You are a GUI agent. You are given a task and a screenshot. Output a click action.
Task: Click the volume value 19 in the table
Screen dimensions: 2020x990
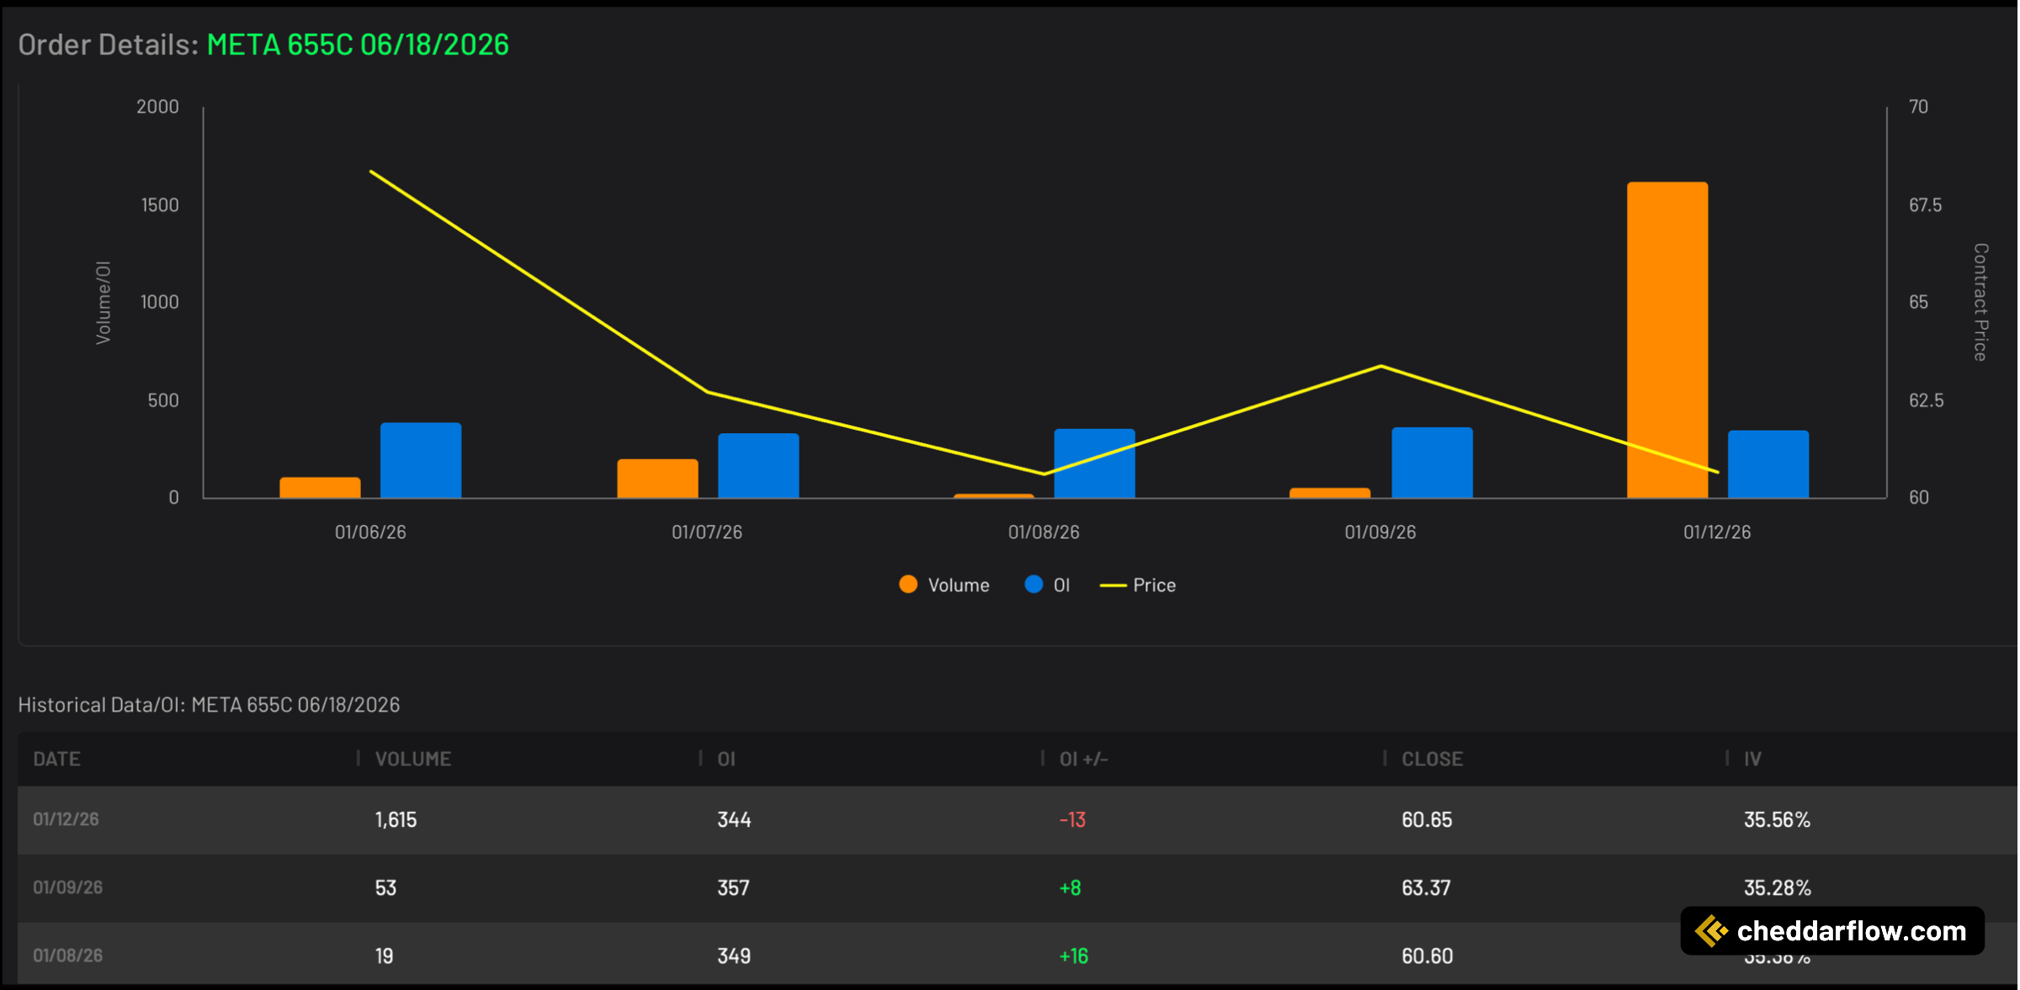pyautogui.click(x=384, y=956)
